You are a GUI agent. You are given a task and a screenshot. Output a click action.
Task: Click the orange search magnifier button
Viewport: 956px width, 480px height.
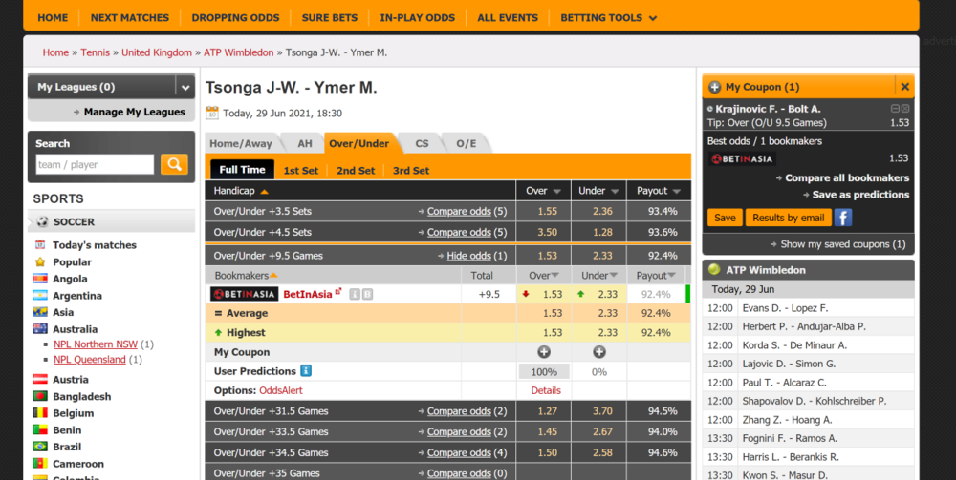[174, 164]
